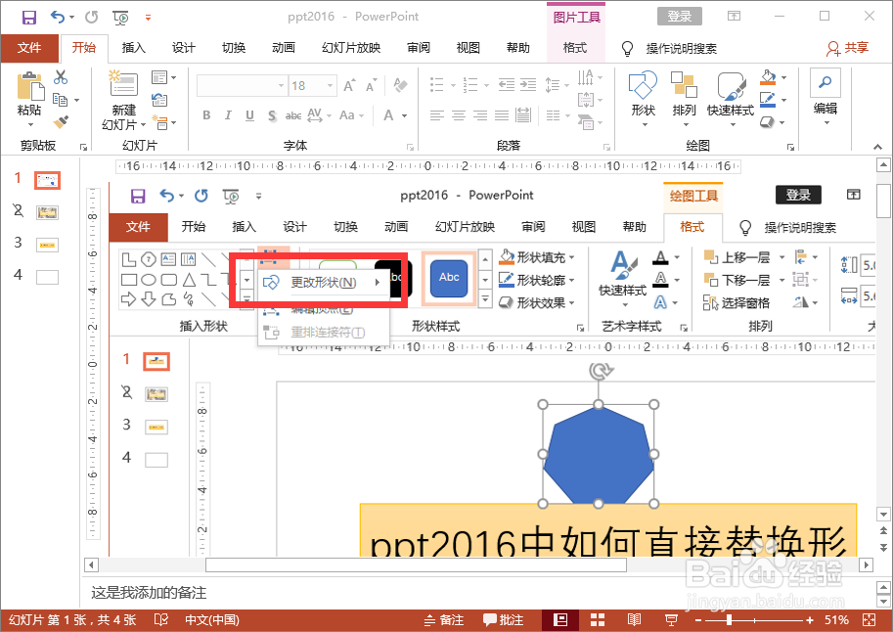
Task: Justify the text in 段落 group
Action: click(x=502, y=115)
